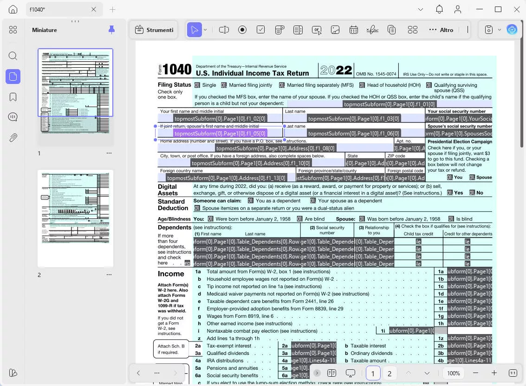Open a new tab with plus
The height and width of the screenshot is (386, 526).
(x=112, y=9)
